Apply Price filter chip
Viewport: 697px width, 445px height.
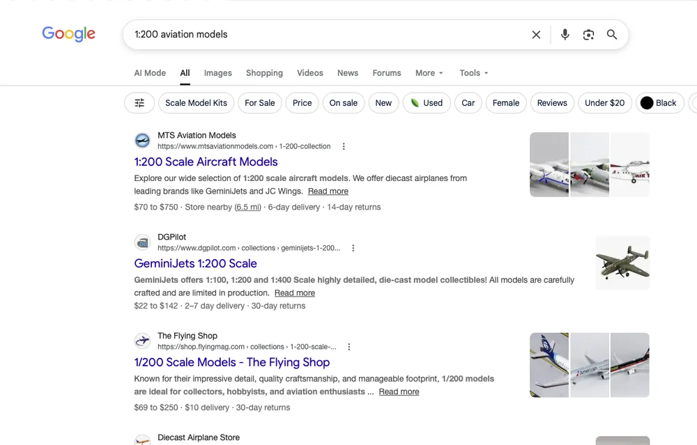[x=302, y=103]
